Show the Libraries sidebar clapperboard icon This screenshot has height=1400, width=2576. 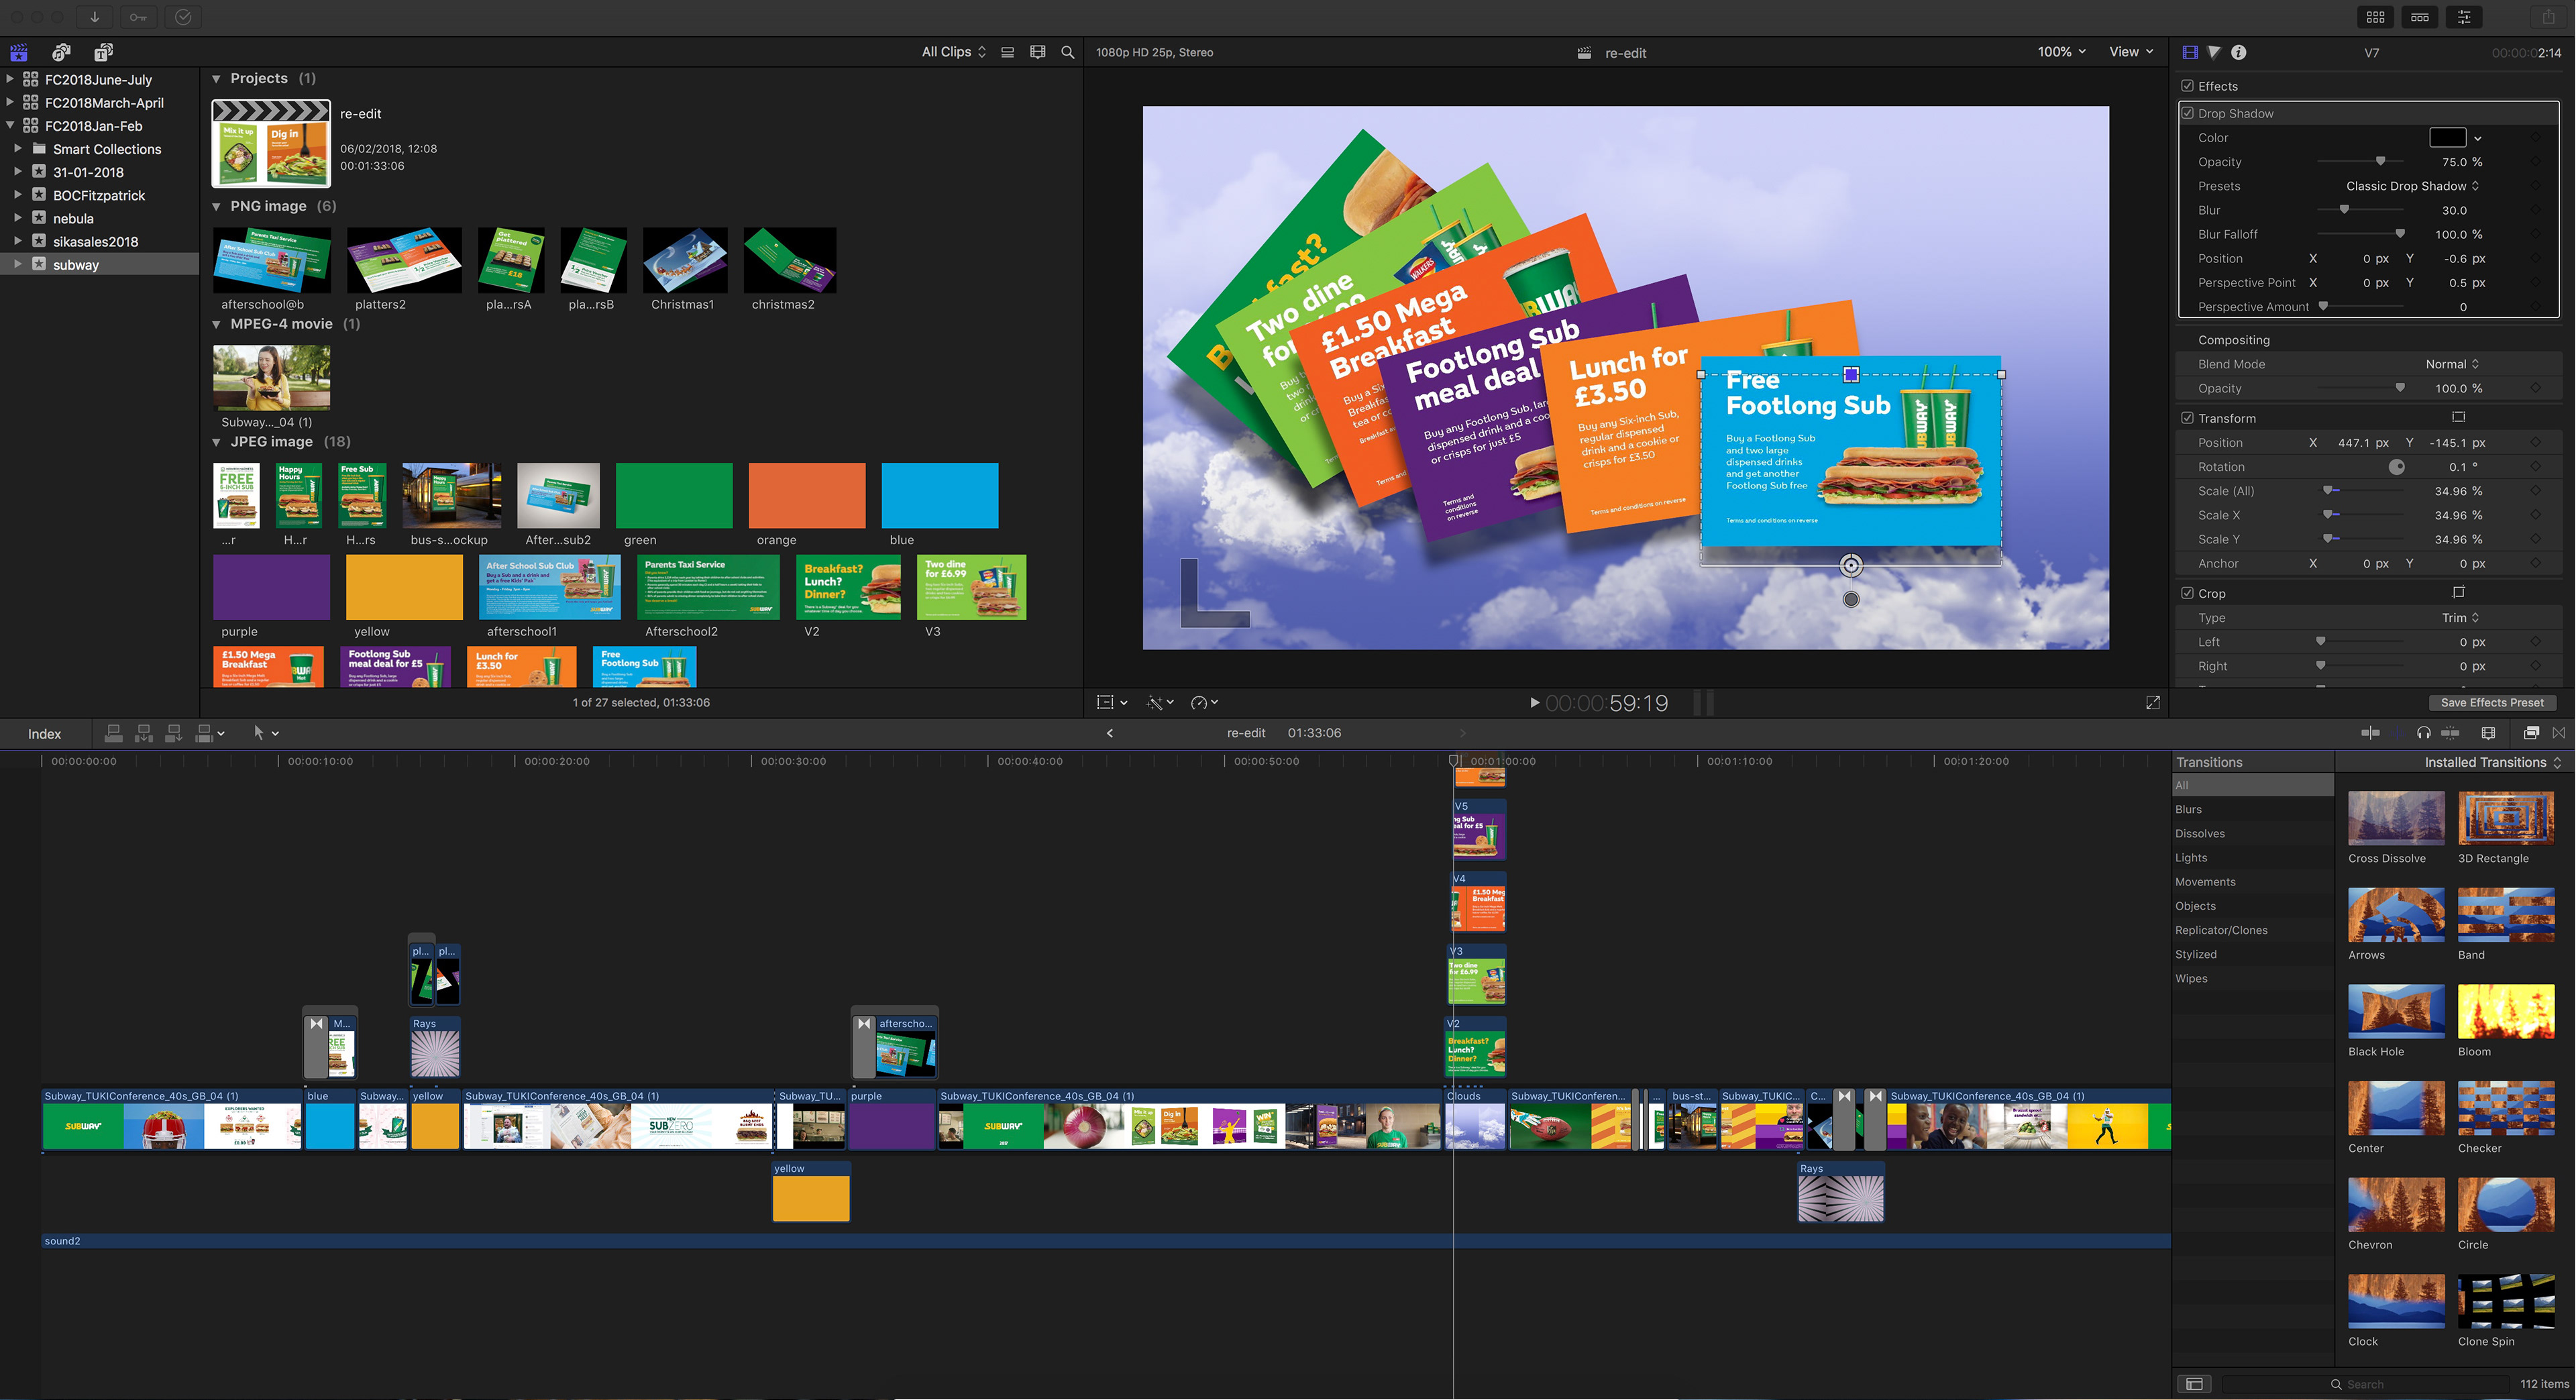coord(19,52)
